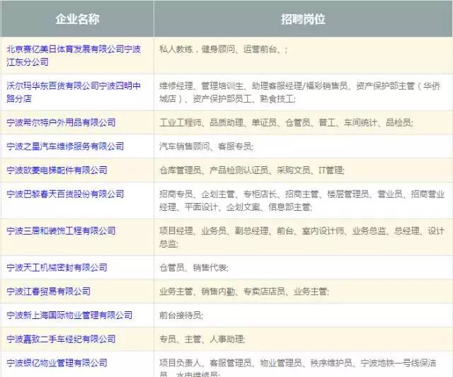
Task: Open 宁波新上海国际物业管理有限公司 link
Action: (69, 315)
